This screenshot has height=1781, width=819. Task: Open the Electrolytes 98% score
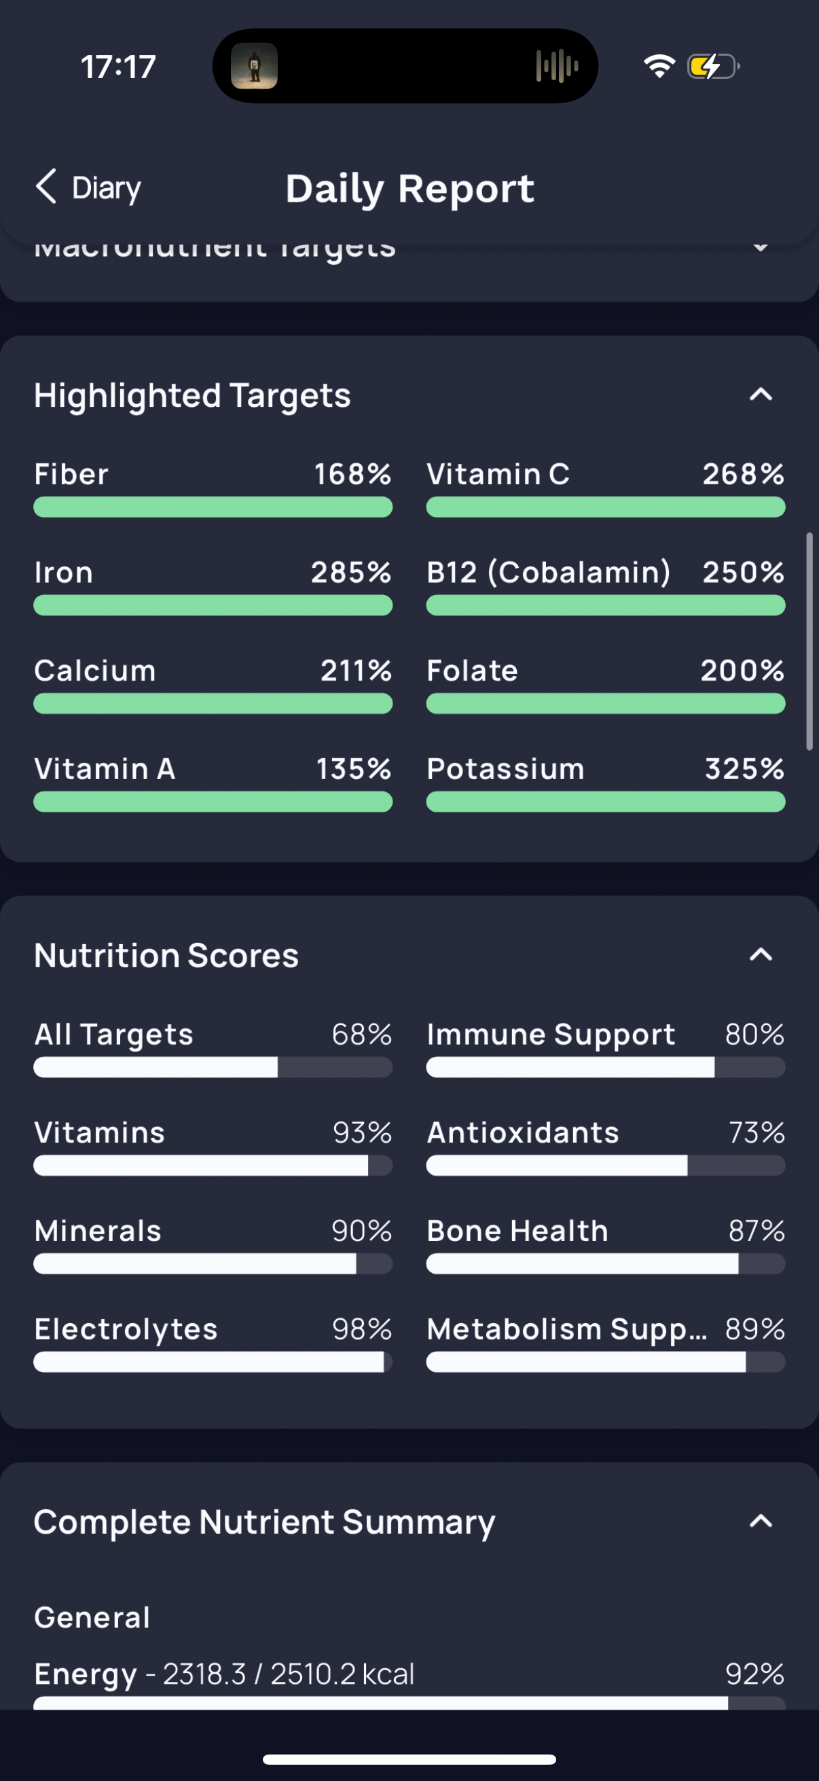point(213,1342)
